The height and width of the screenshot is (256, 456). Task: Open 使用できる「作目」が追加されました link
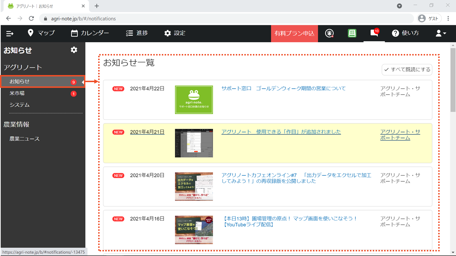click(281, 132)
